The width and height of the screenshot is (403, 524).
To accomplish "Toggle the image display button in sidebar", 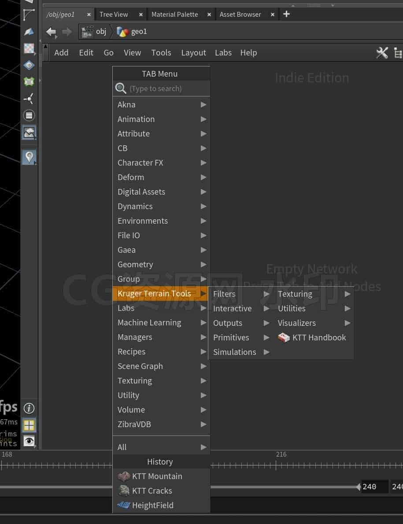I will click(29, 133).
